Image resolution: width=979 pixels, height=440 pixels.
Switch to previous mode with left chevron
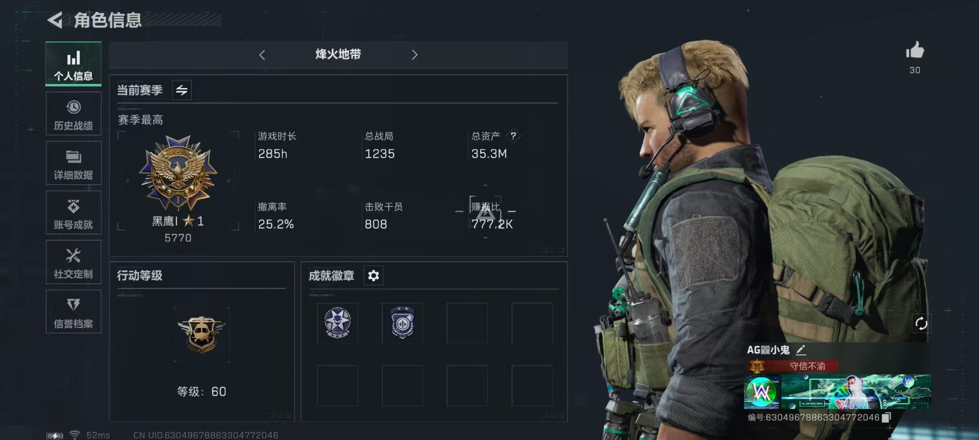tap(262, 55)
